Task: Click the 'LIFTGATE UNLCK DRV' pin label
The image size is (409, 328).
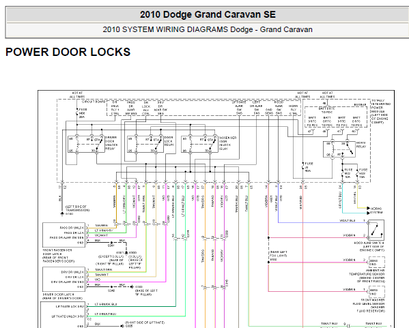Action: tap(68, 316)
